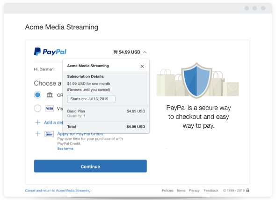Open the Add a debit card link
Viewport: 276px width, 200px height.
click(x=53, y=123)
